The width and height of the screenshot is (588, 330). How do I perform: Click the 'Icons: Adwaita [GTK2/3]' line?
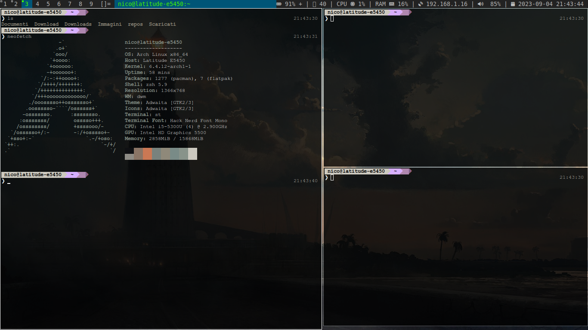159,109
